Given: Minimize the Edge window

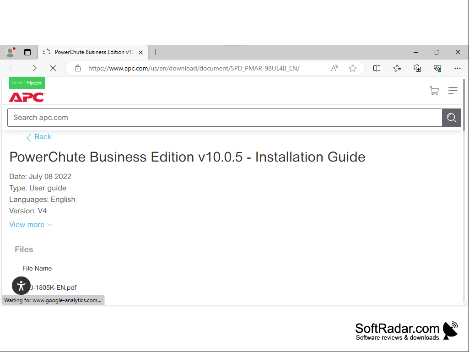Looking at the screenshot, I should [416, 52].
